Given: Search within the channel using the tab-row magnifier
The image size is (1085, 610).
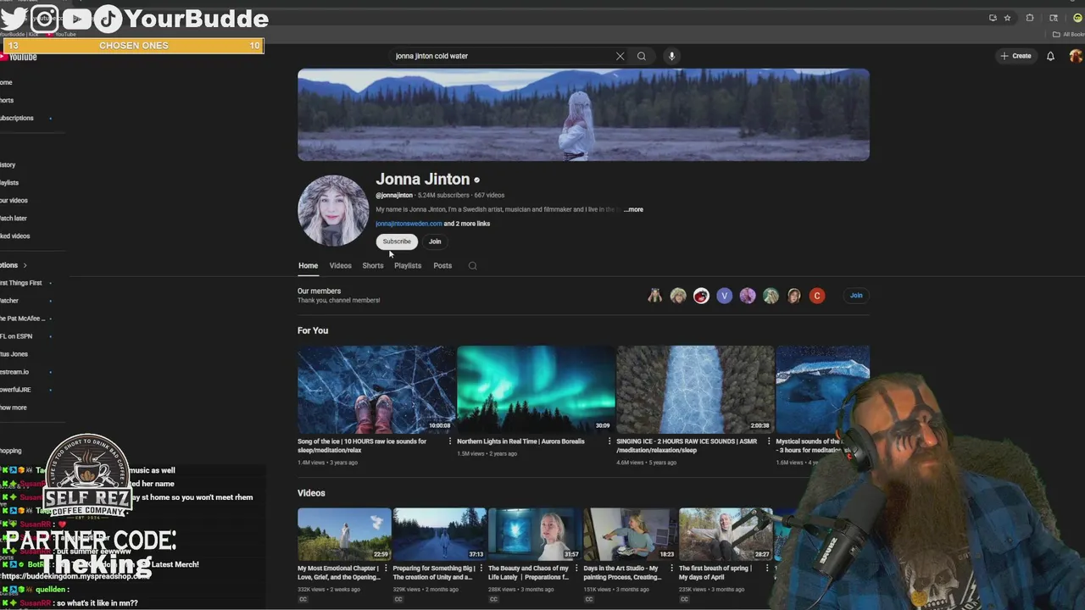Looking at the screenshot, I should pyautogui.click(x=472, y=266).
